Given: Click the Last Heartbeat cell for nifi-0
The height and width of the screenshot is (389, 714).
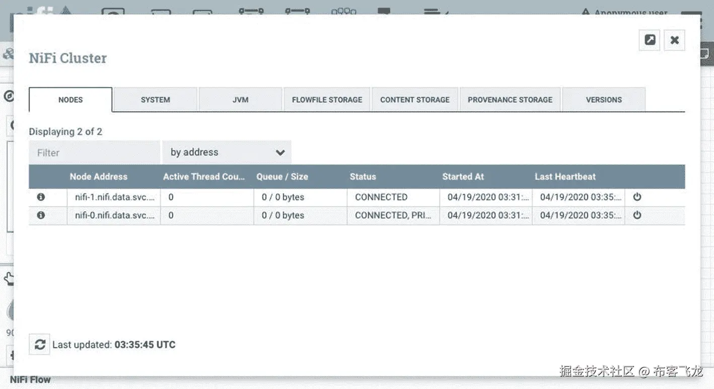Looking at the screenshot, I should (x=579, y=215).
